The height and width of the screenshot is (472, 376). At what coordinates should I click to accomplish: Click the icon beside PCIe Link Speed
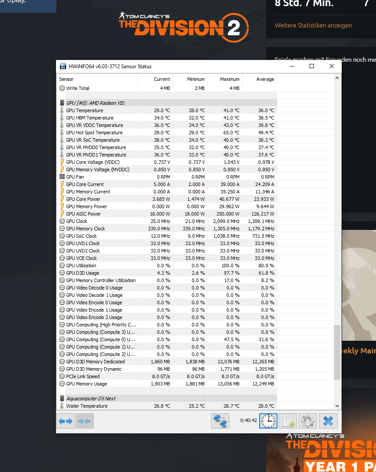tap(62, 376)
